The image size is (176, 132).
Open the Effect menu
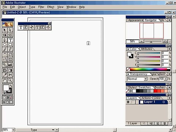(x=51, y=7)
